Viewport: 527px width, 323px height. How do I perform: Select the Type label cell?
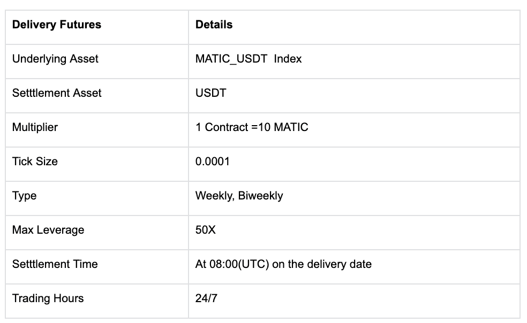pos(25,196)
